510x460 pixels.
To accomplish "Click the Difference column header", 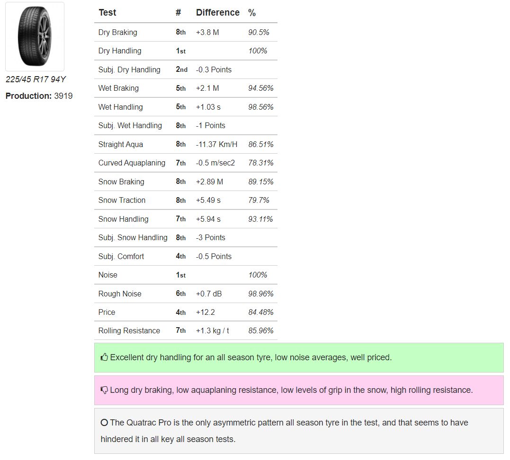I will pyautogui.click(x=218, y=13).
